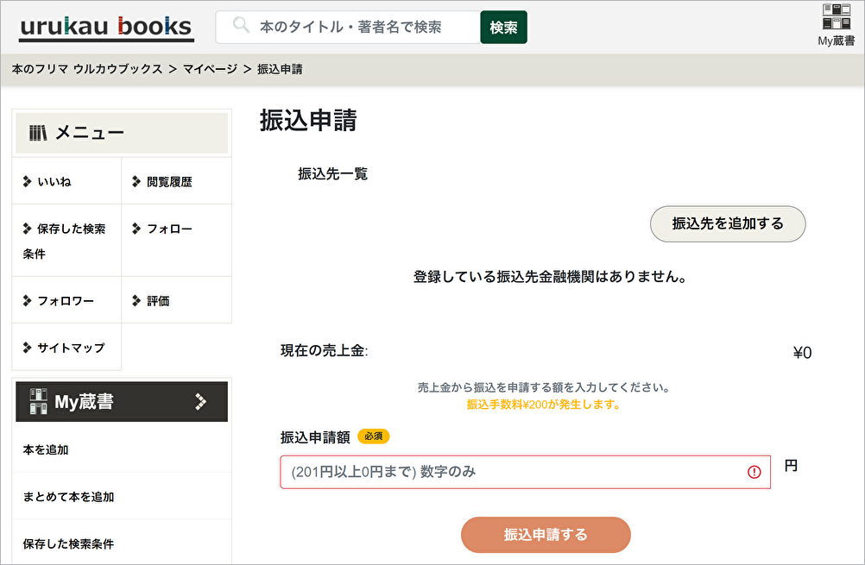The image size is (865, 565).
Task: Open いいね in menu
Action: coord(54,181)
